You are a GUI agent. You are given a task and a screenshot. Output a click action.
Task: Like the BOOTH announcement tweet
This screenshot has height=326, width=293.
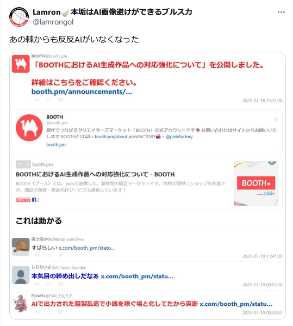pos(60,100)
